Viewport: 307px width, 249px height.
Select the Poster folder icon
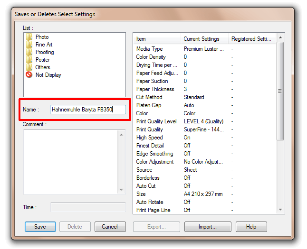point(29,60)
